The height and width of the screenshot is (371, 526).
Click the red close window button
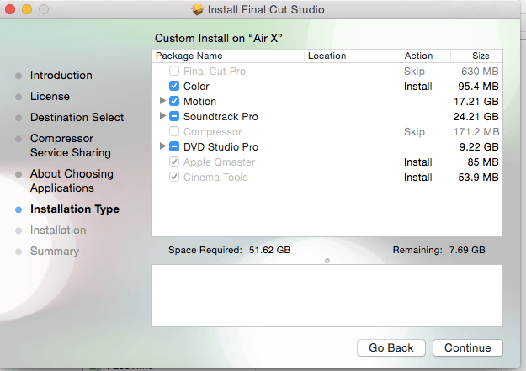click(x=10, y=10)
